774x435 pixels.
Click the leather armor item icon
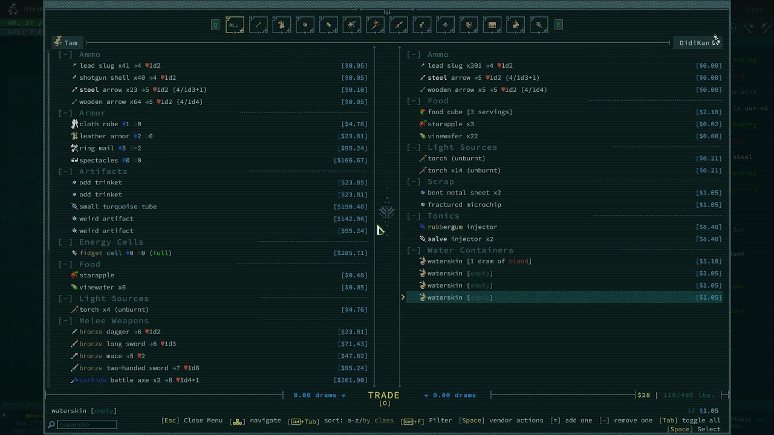point(74,136)
